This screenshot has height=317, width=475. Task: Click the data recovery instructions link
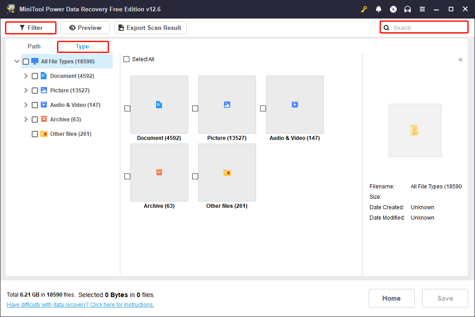coord(80,304)
